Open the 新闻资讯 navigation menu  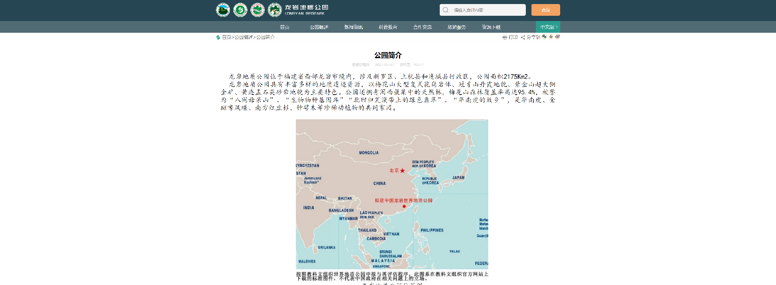(354, 27)
